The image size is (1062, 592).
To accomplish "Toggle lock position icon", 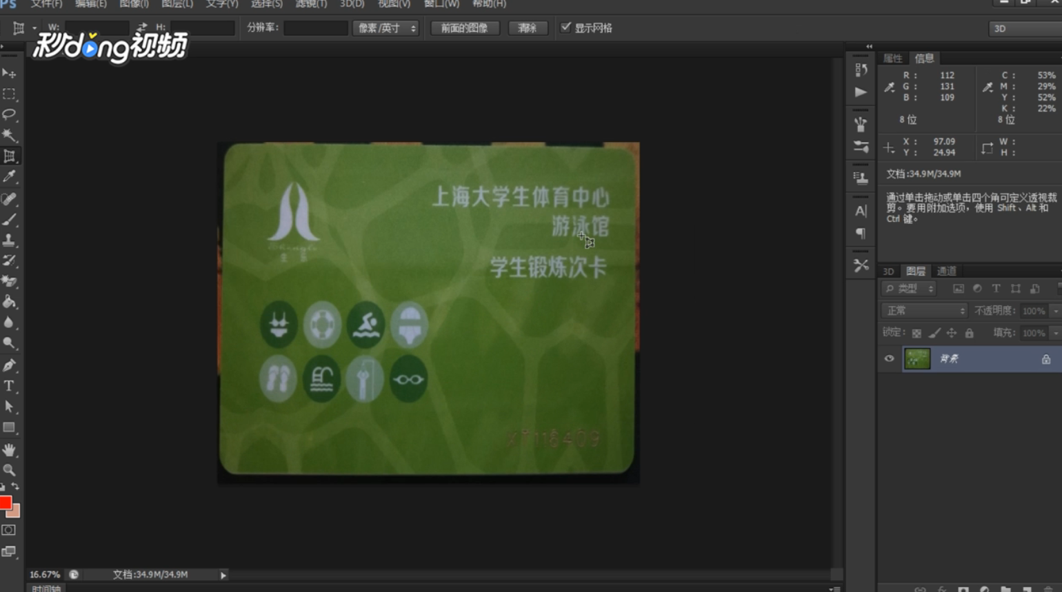I will (x=952, y=333).
